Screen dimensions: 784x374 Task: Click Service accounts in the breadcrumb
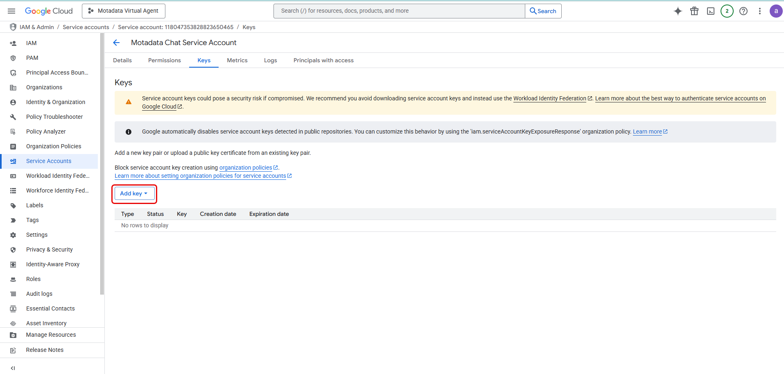86,27
